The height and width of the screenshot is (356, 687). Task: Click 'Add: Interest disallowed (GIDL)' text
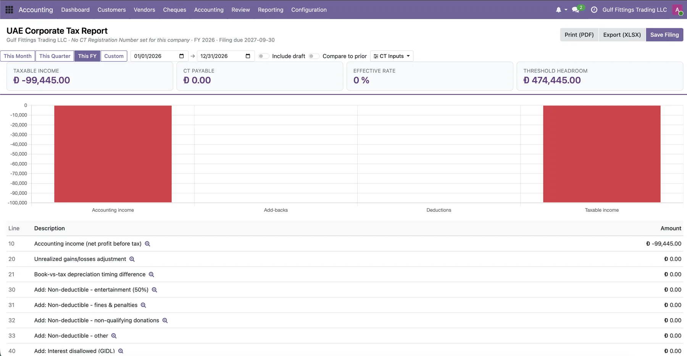(x=74, y=351)
